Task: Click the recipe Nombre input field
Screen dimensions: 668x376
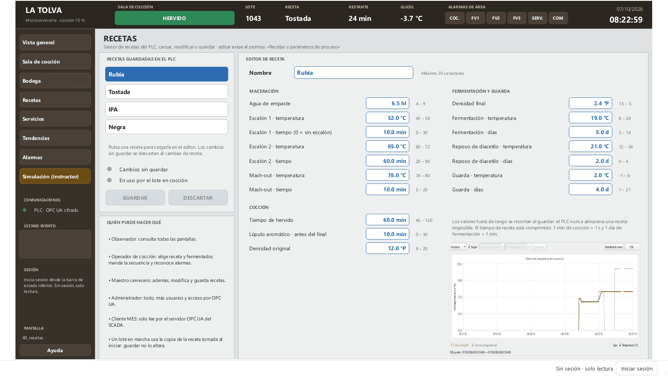Action: [x=354, y=72]
